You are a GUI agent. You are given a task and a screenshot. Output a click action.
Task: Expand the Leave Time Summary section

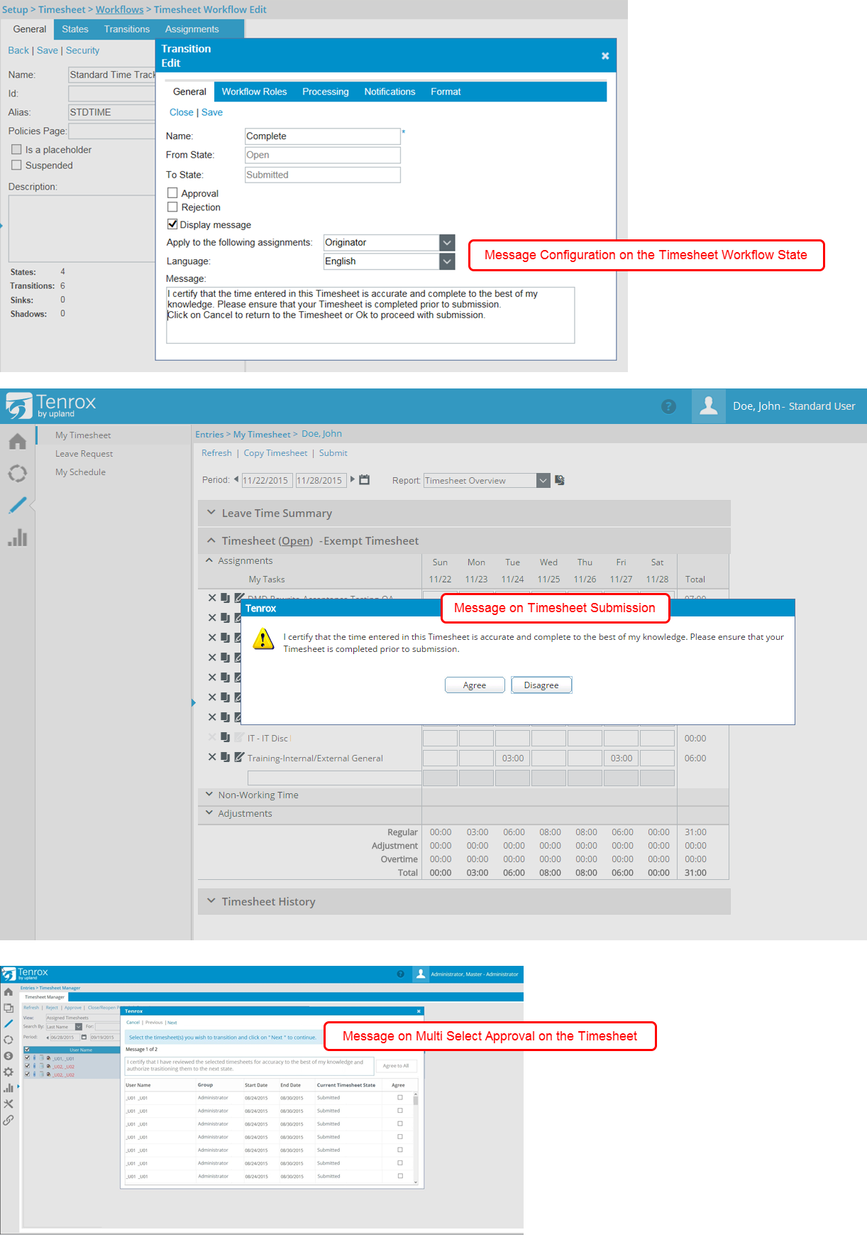pyautogui.click(x=211, y=512)
